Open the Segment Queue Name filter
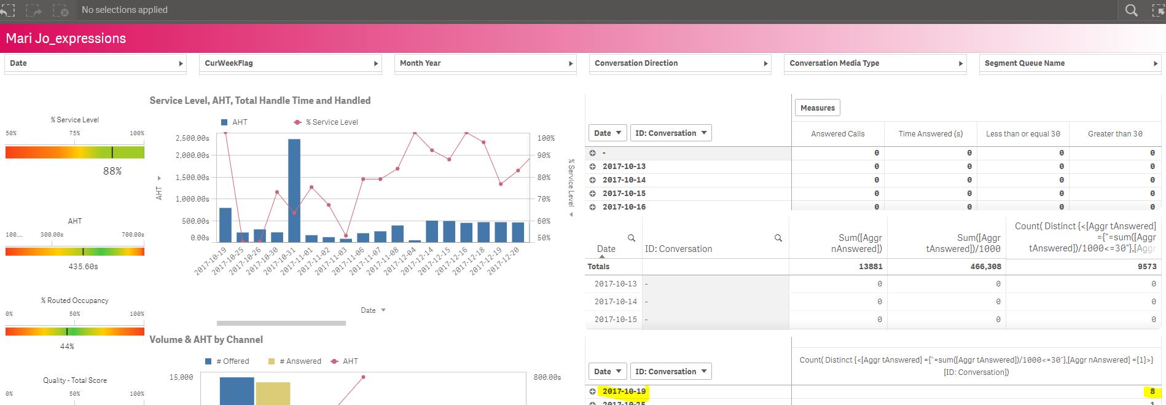The height and width of the screenshot is (405, 1166). tap(1070, 63)
